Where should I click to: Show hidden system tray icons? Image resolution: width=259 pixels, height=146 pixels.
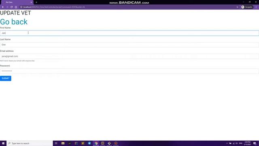pyautogui.click(x=227, y=143)
